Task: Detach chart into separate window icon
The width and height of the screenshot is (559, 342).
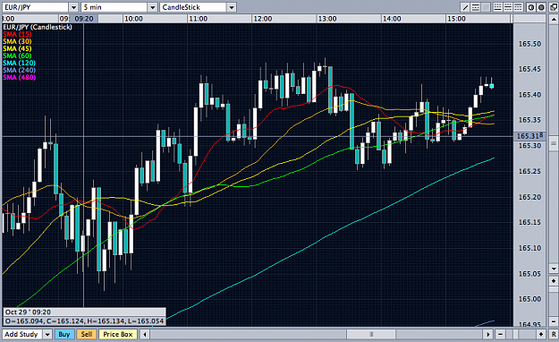Action: pyautogui.click(x=554, y=7)
